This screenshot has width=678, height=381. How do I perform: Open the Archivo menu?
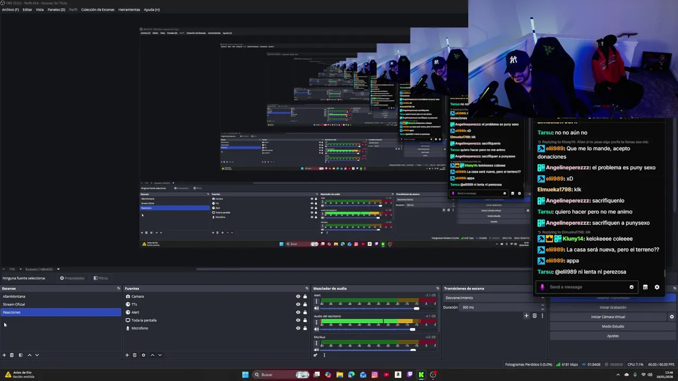[11, 10]
